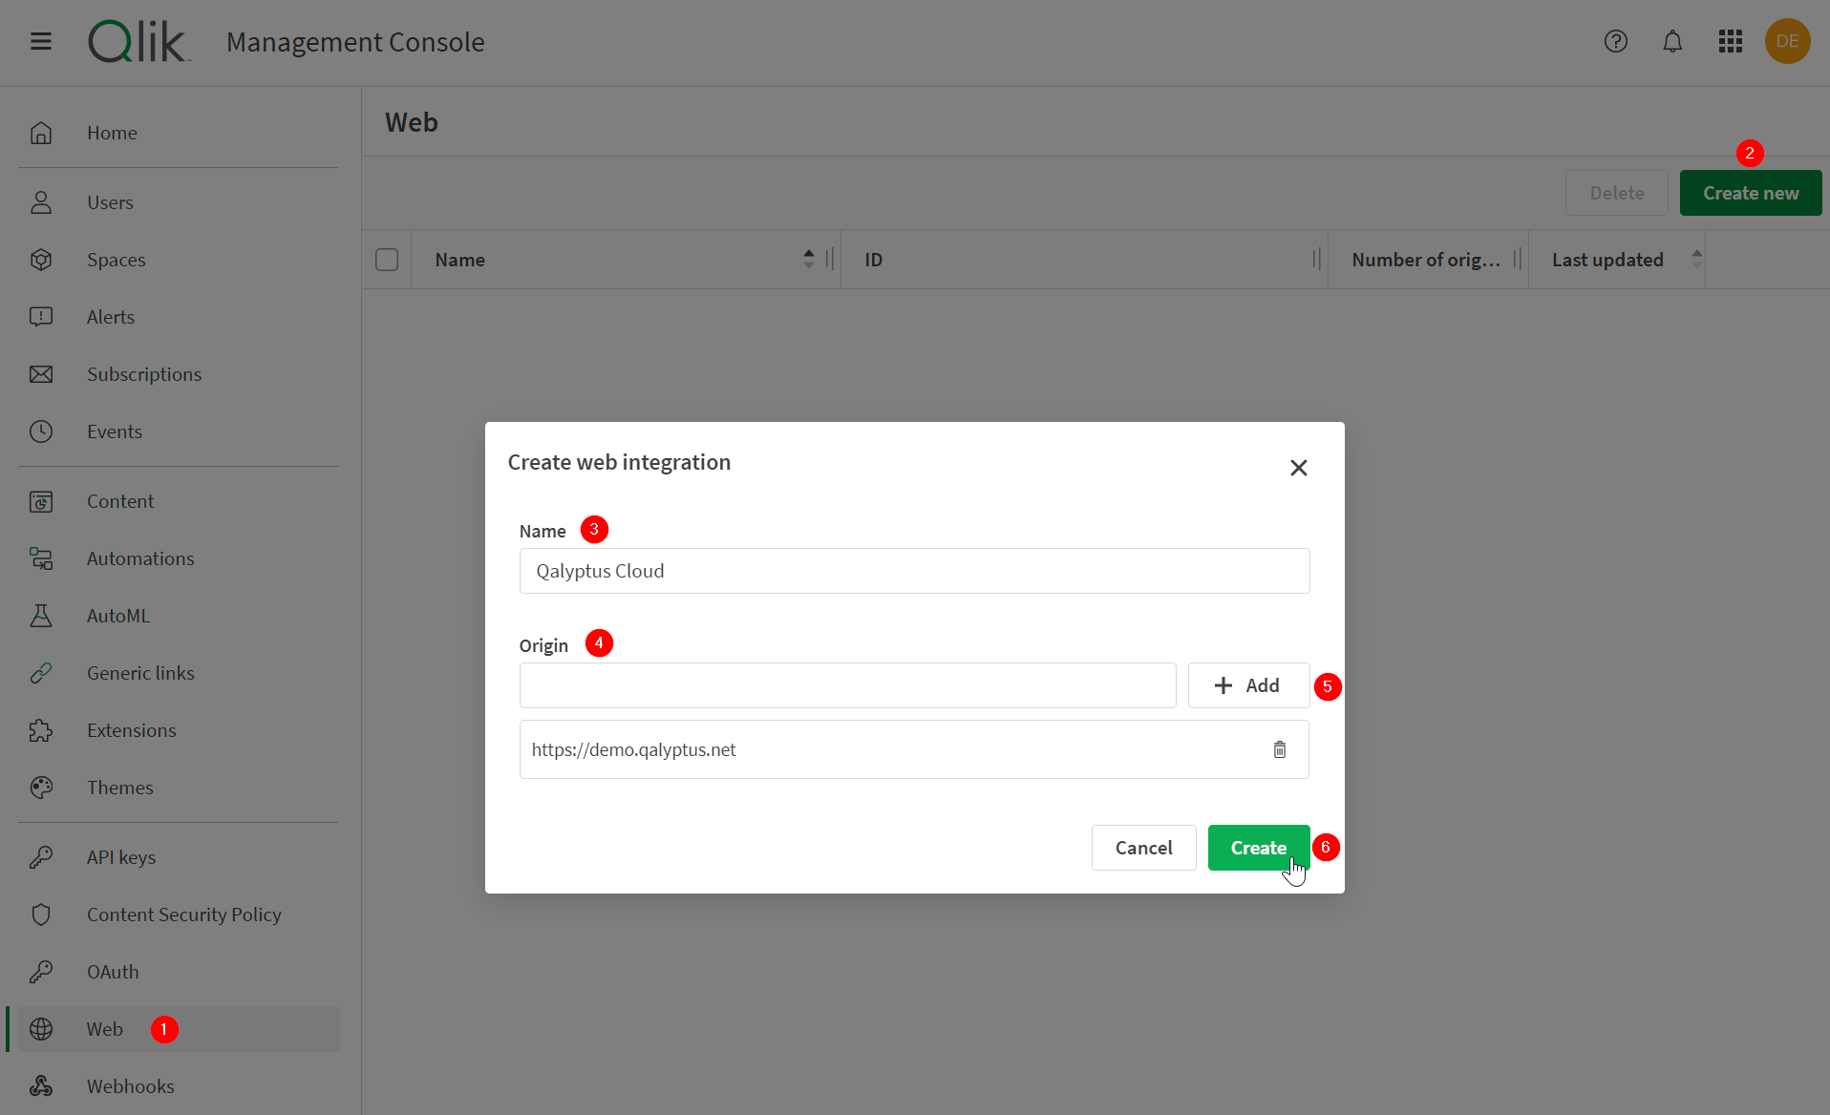Expand the Content Security Policy section
This screenshot has height=1115, width=1830.
[184, 914]
